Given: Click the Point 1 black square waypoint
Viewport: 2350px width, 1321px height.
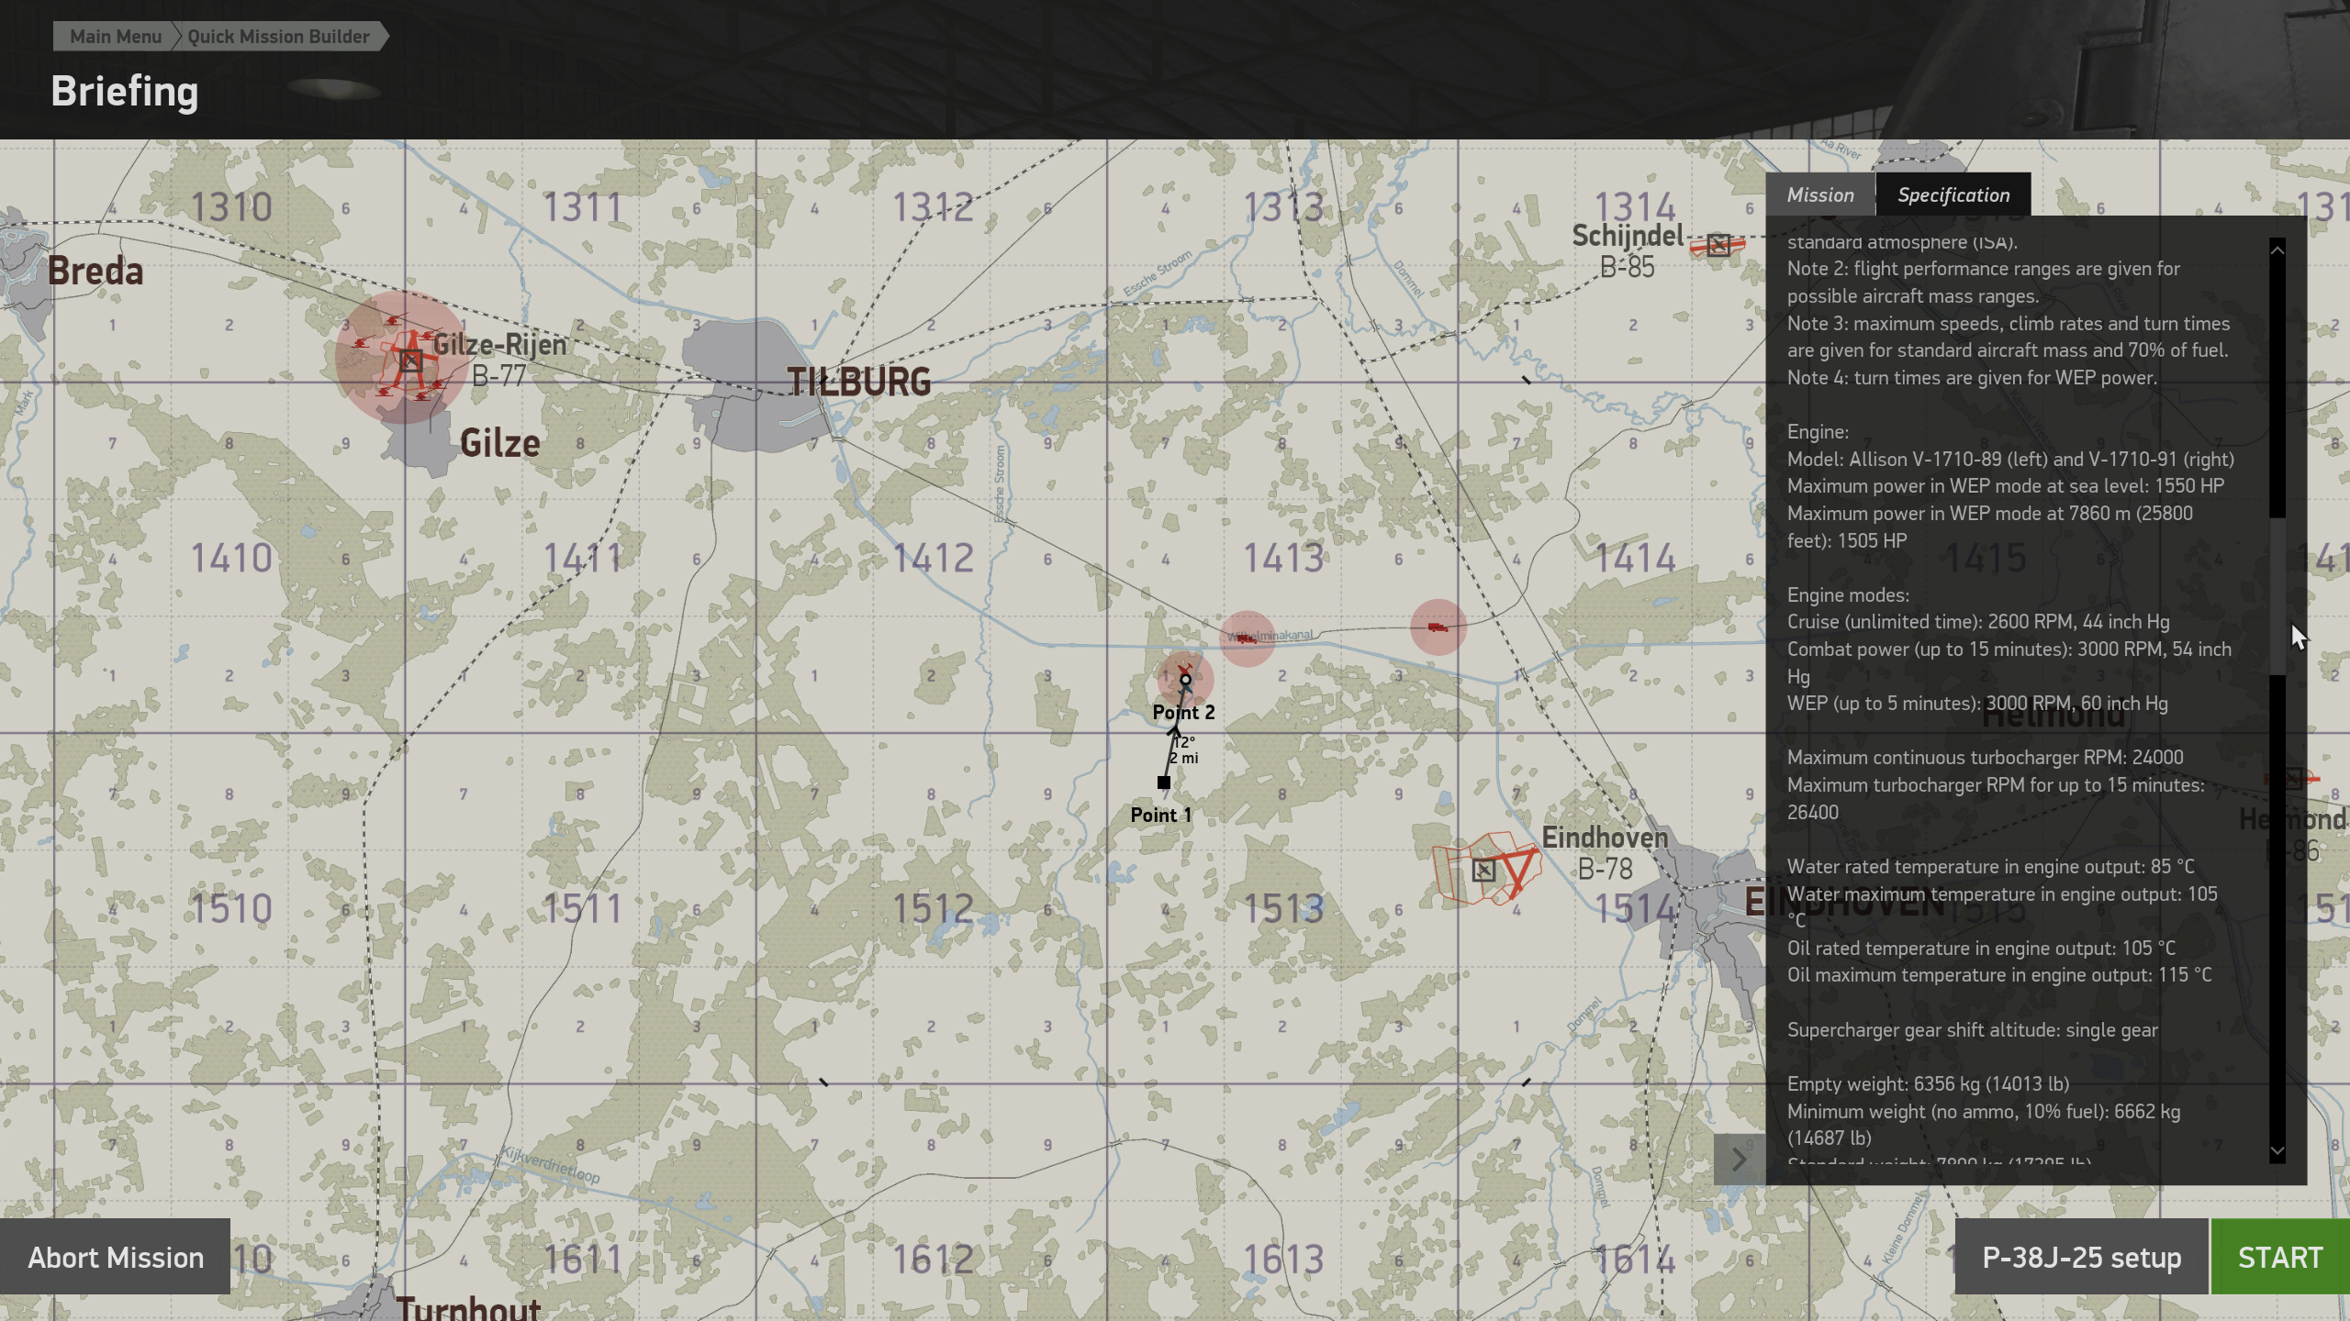Looking at the screenshot, I should point(1163,783).
